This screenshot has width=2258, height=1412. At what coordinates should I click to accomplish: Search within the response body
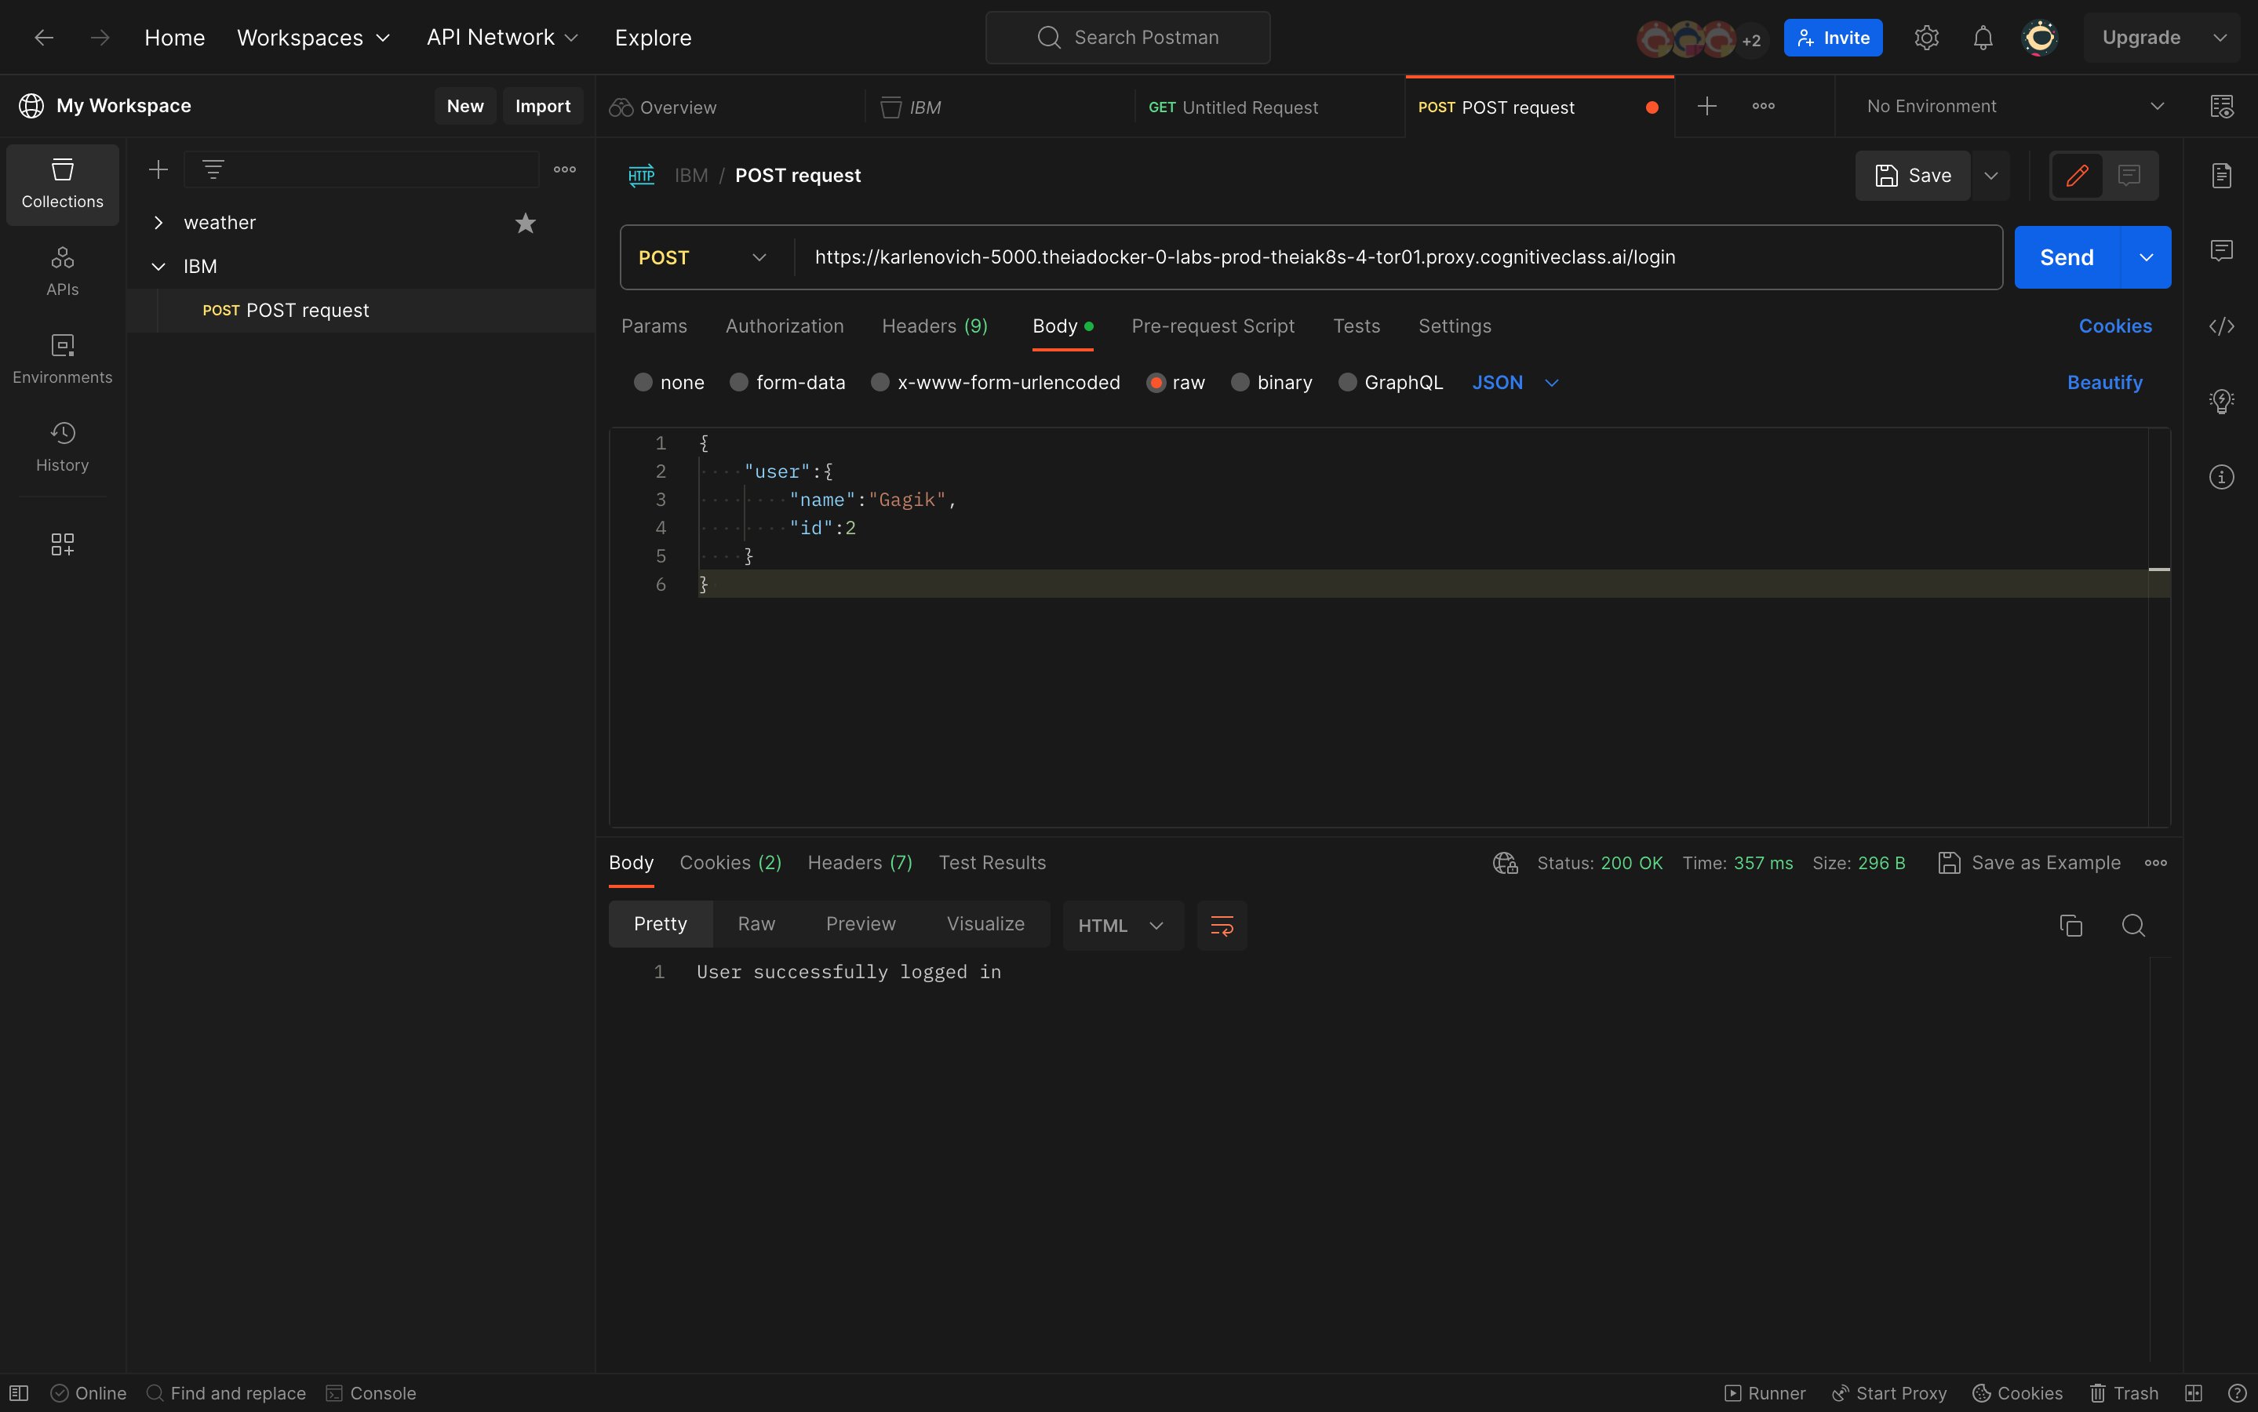point(2134,925)
